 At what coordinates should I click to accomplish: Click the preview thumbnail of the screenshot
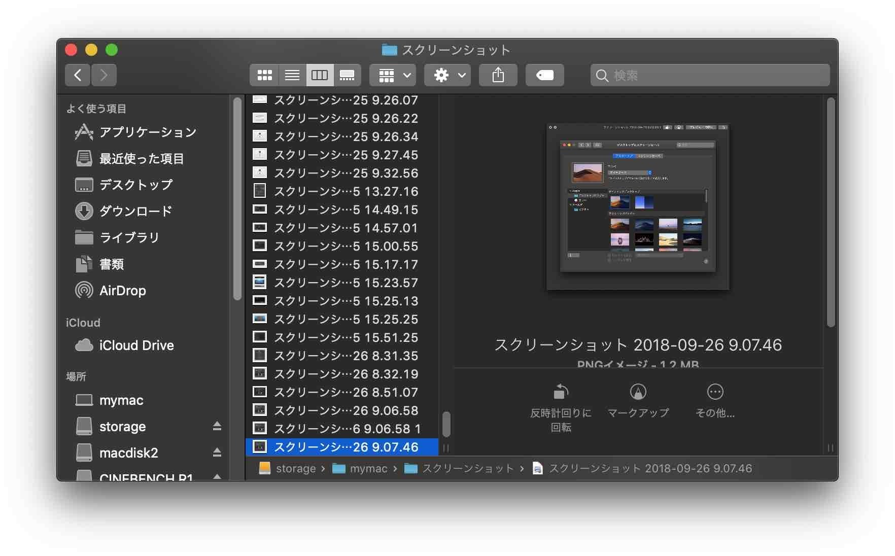[x=638, y=207]
